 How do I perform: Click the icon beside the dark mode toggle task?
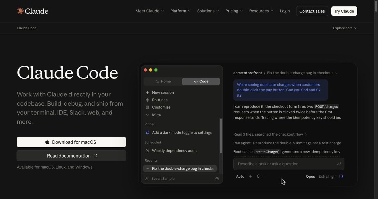(147, 132)
